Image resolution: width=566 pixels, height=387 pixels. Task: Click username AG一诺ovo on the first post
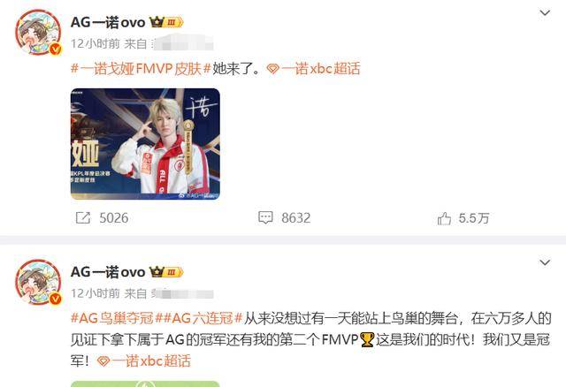point(108,22)
